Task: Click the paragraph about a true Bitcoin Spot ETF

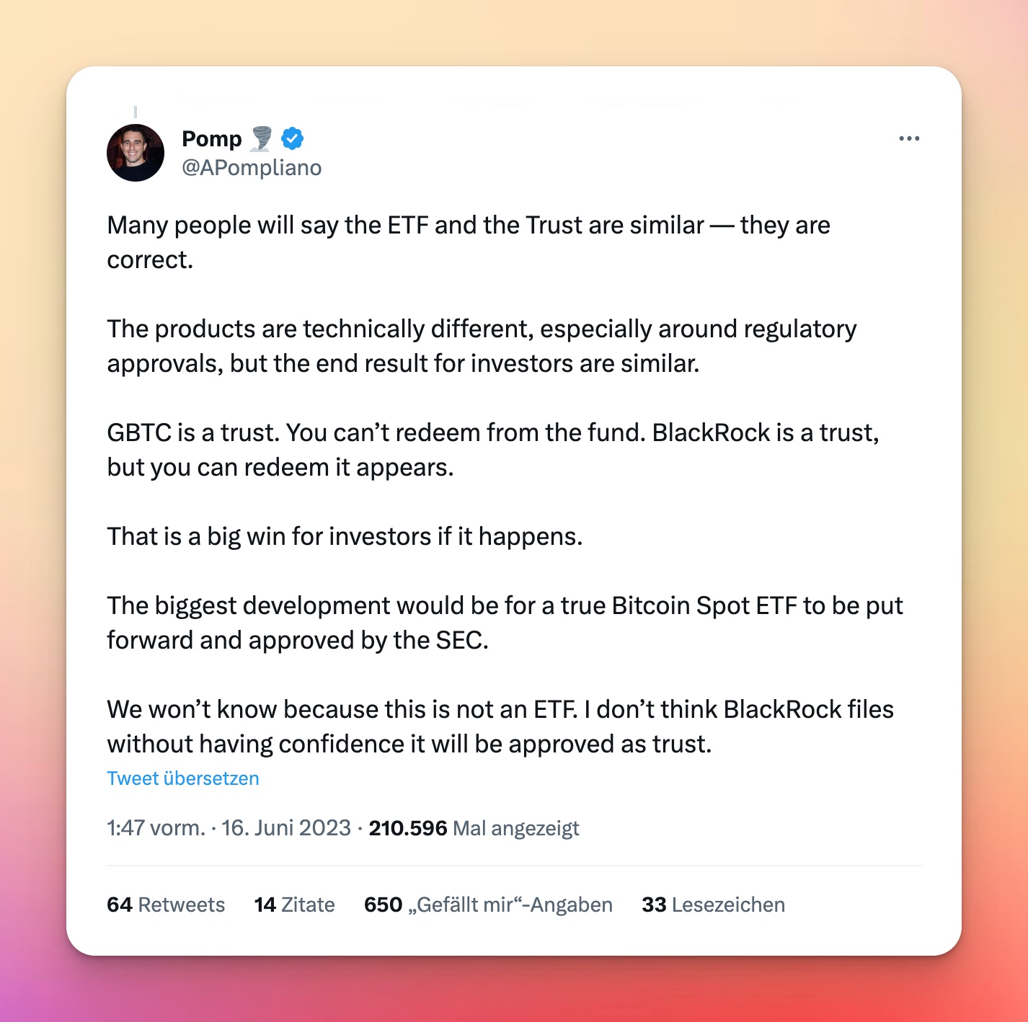Action: [505, 623]
